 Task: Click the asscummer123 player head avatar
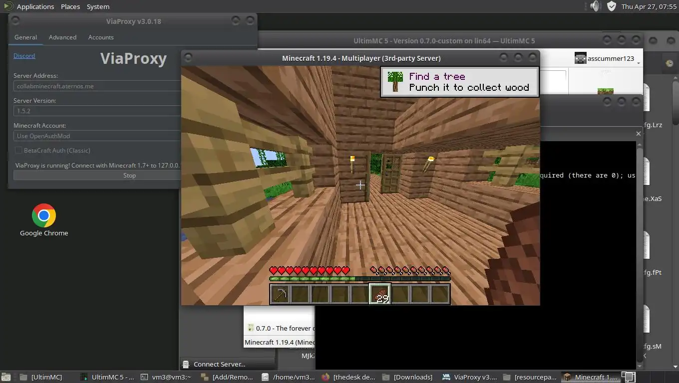(x=580, y=58)
